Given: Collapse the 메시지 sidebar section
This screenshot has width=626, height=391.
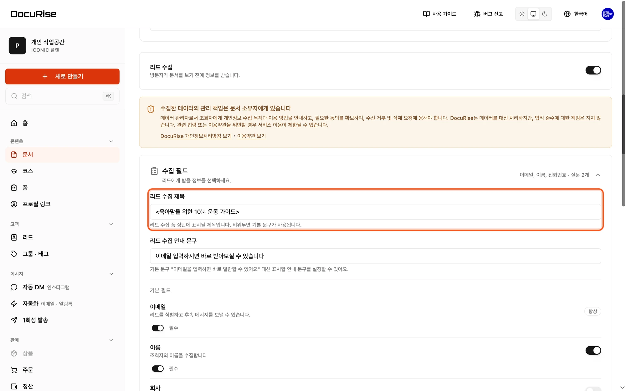Looking at the screenshot, I should coord(111,274).
